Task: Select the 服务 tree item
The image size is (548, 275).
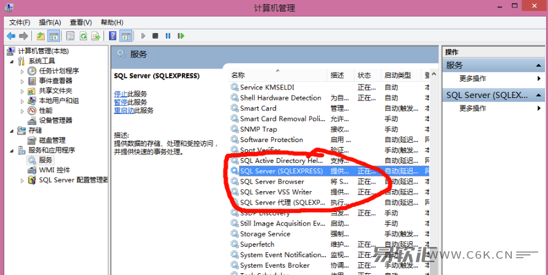Action: pos(45,160)
